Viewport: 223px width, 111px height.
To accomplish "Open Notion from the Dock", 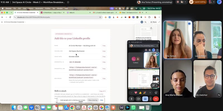I will pyautogui.click(x=37, y=108).
